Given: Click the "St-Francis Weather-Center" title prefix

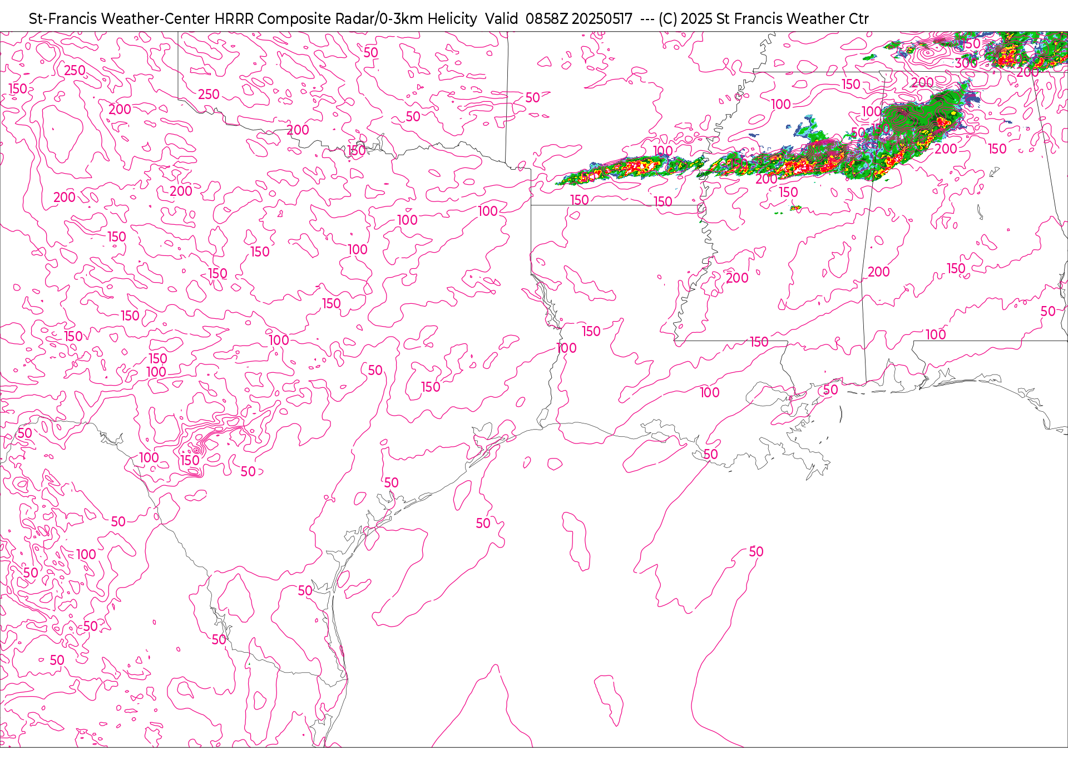Looking at the screenshot, I should pos(120,19).
